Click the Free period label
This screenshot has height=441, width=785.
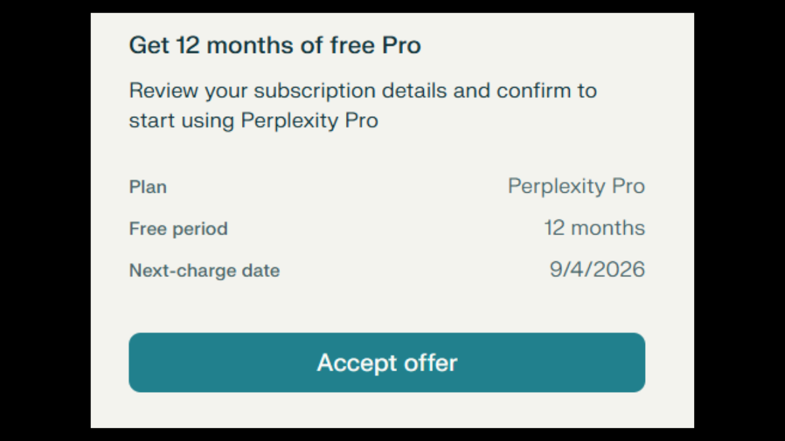(178, 229)
